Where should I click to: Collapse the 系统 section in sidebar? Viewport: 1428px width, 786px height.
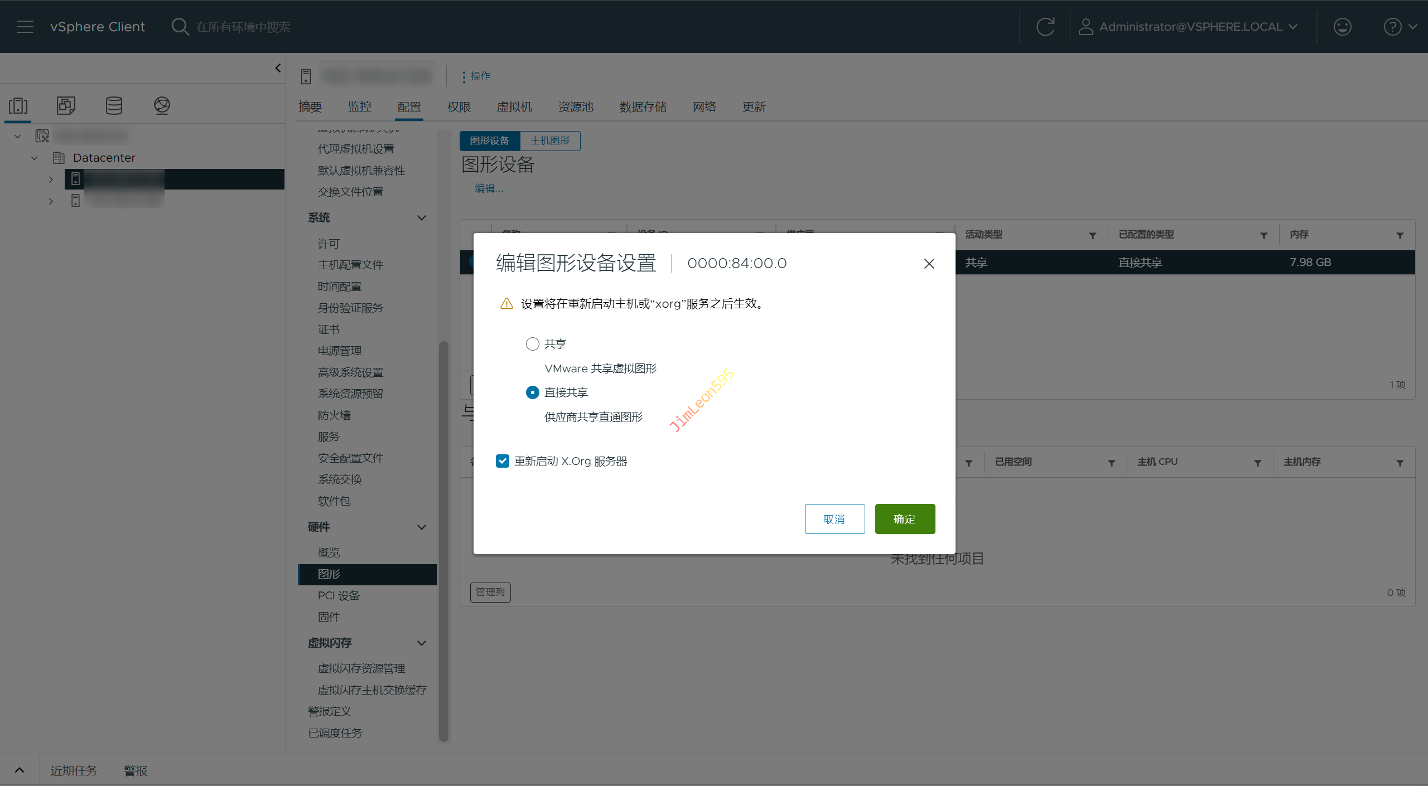[422, 218]
